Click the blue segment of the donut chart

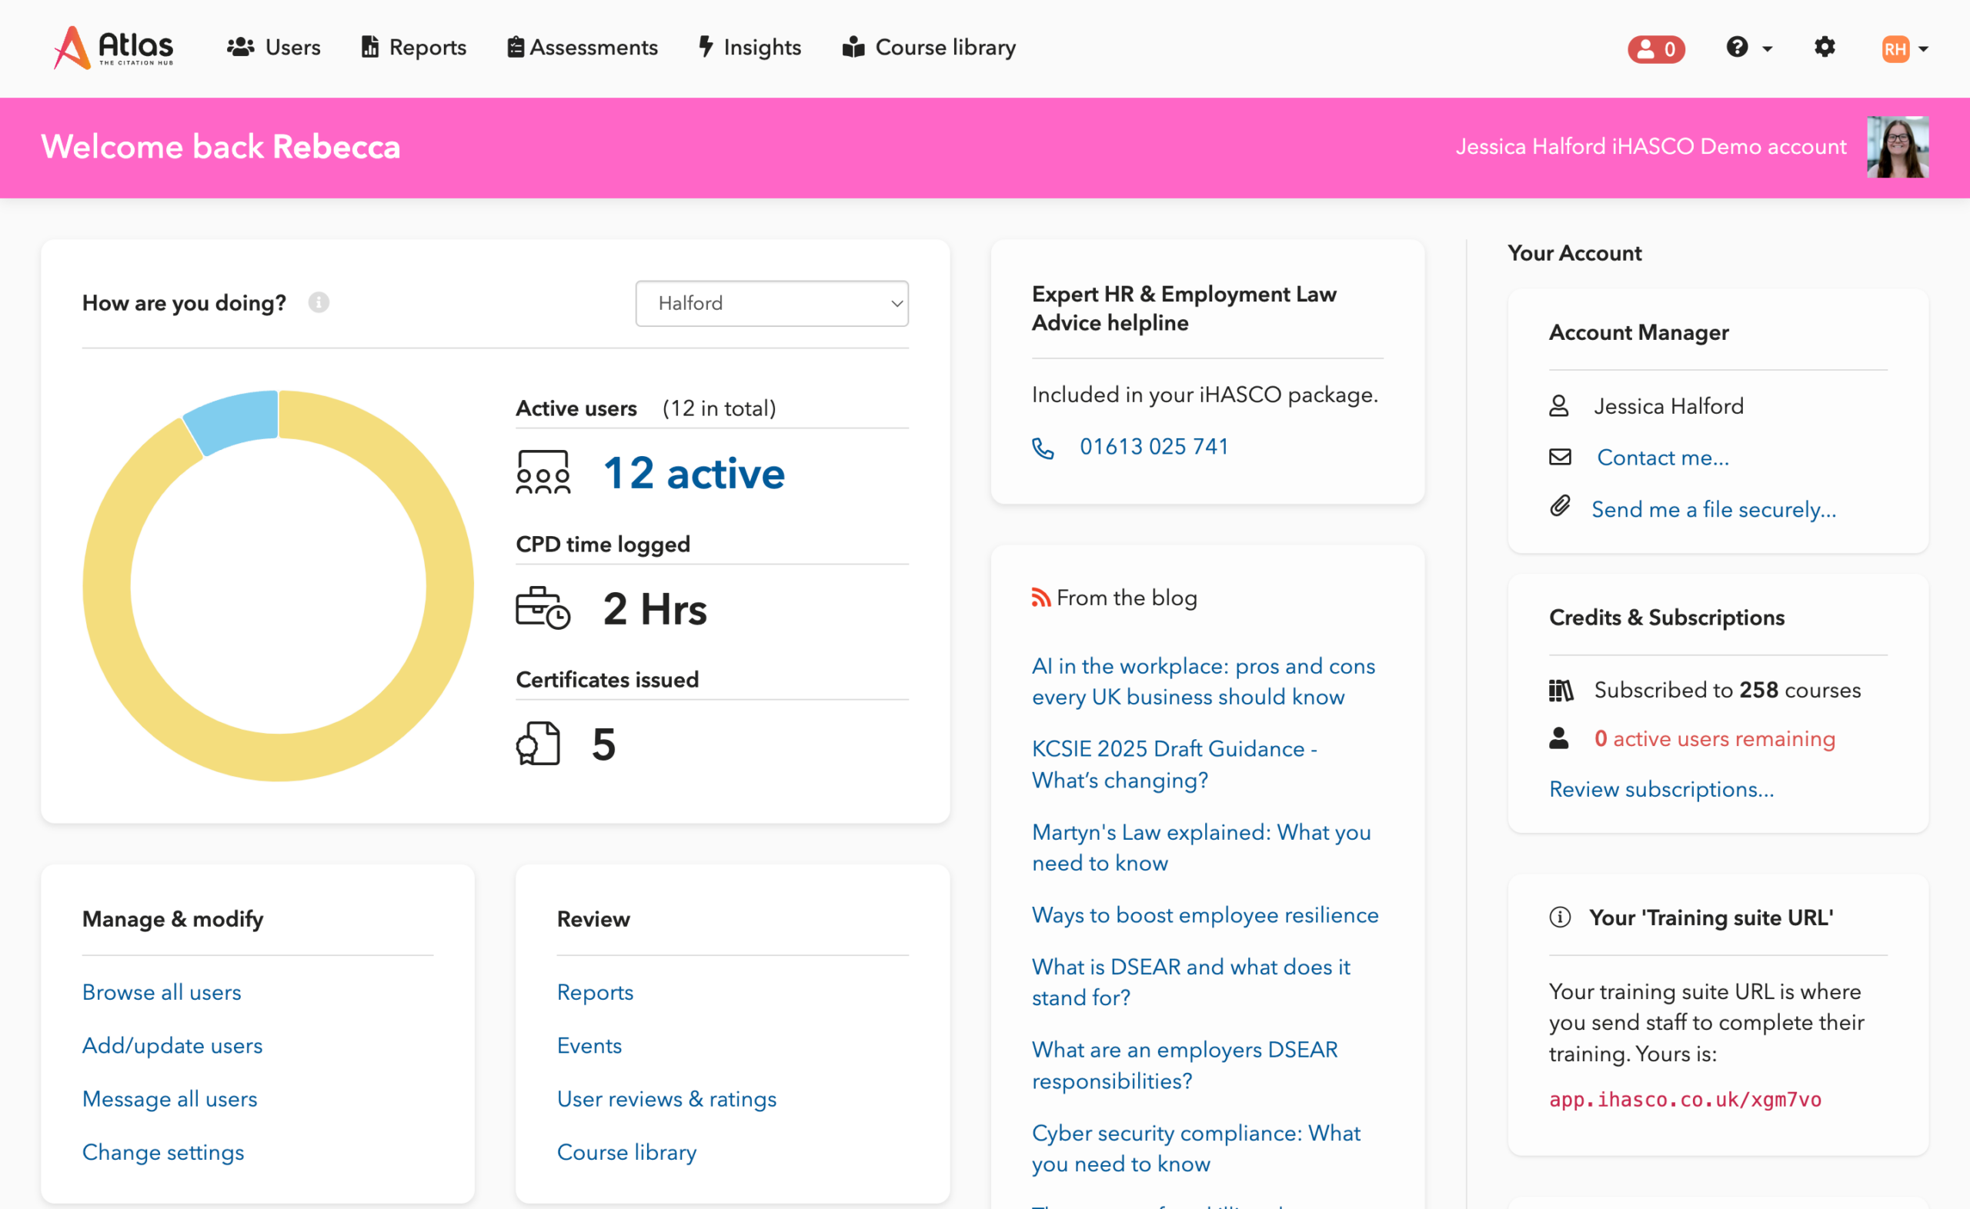(236, 419)
